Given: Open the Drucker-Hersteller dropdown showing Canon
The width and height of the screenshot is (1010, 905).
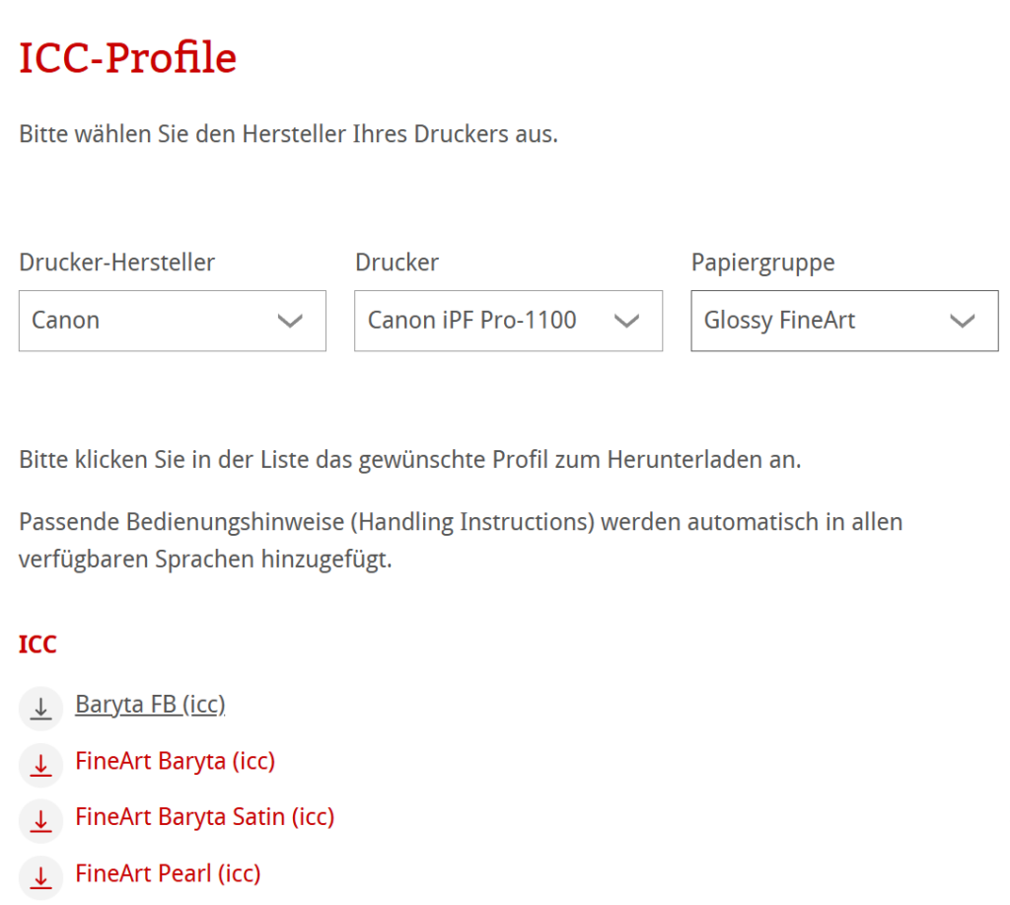Looking at the screenshot, I should tap(172, 321).
